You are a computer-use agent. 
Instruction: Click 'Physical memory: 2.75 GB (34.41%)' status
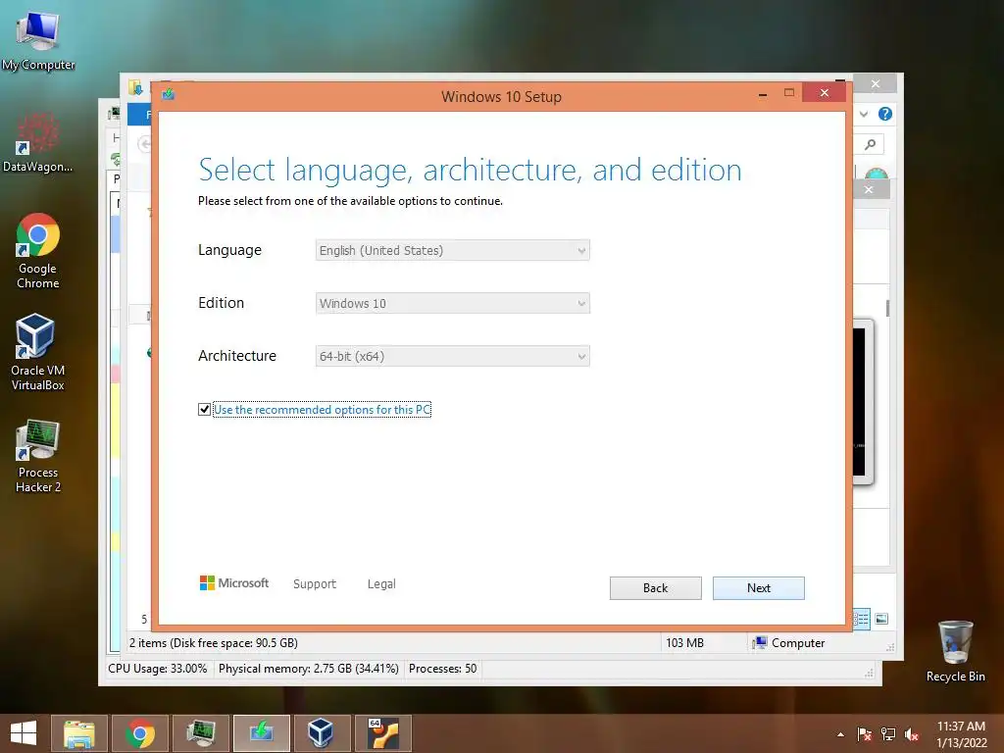coord(309,669)
